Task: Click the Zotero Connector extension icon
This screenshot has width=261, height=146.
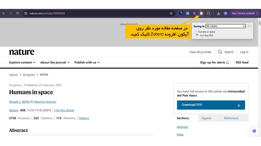Action: (x=201, y=13)
